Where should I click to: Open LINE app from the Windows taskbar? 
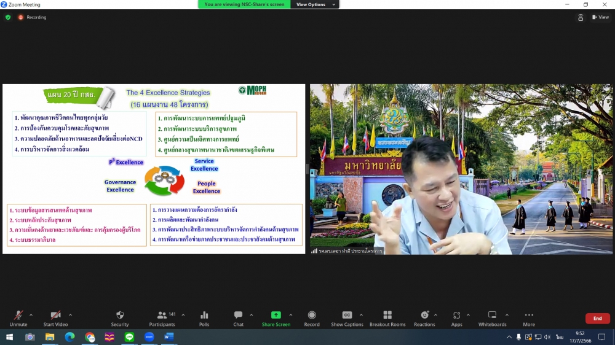(129, 337)
